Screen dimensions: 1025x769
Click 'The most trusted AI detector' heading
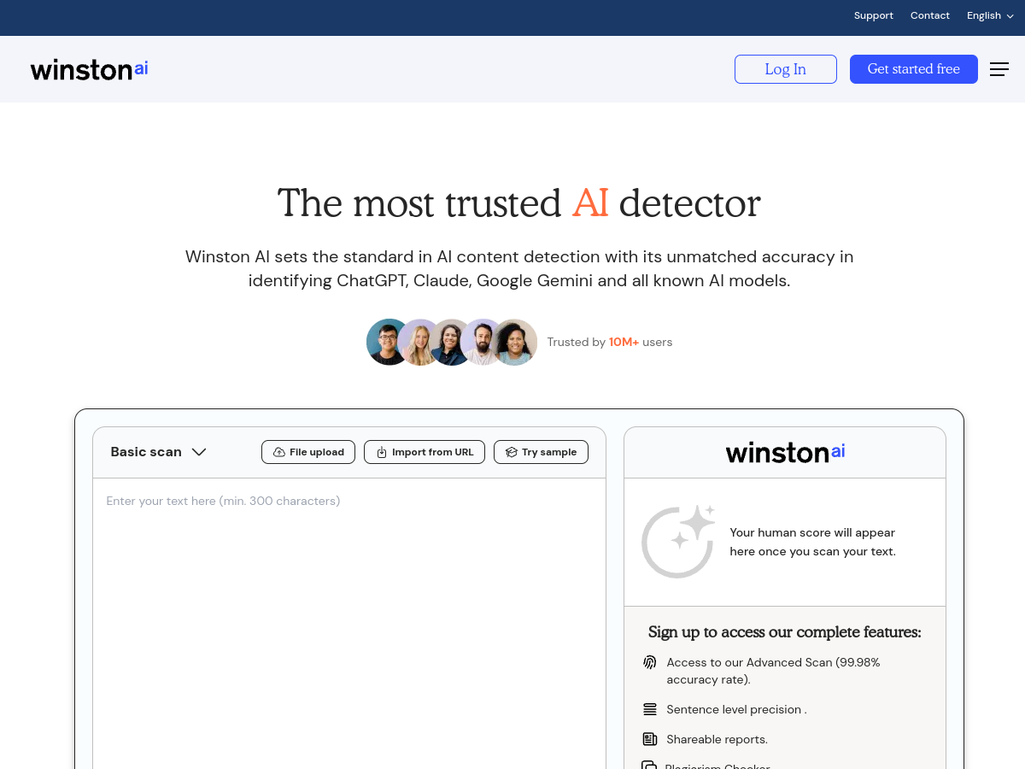(518, 203)
